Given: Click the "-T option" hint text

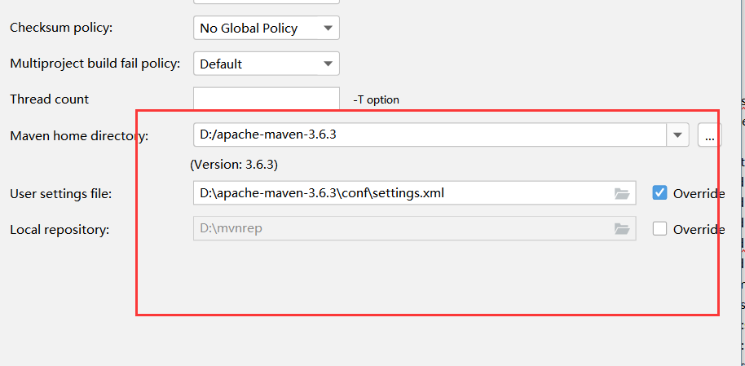Looking at the screenshot, I should coord(377,99).
